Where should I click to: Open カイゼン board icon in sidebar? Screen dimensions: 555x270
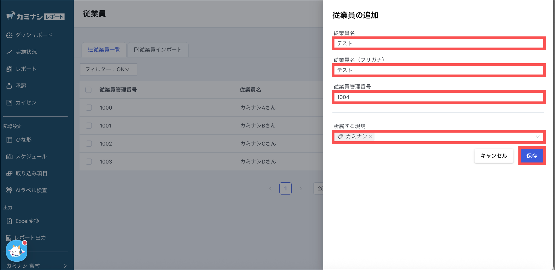9,103
